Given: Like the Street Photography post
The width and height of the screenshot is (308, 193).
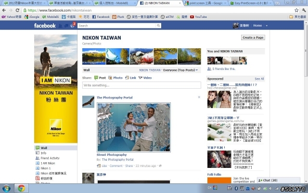Looking at the screenshot, I should (x=104, y=166).
